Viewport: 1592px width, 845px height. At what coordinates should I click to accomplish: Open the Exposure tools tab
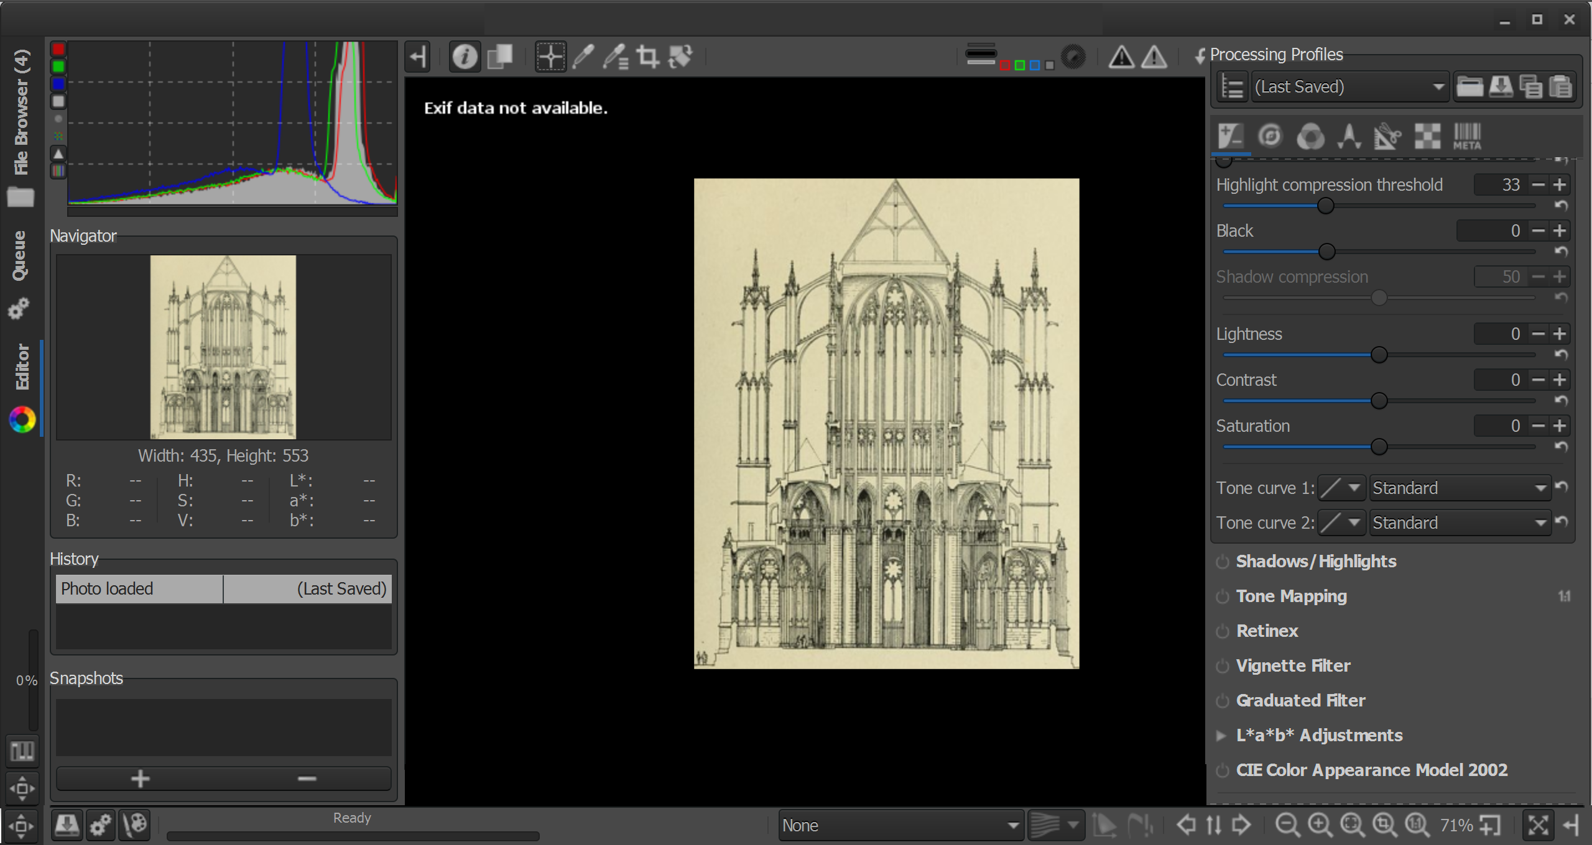1231,136
